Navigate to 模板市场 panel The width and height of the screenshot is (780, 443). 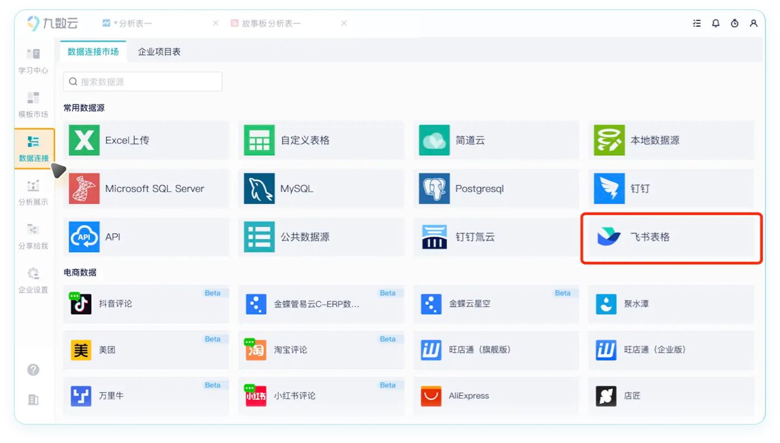[33, 105]
